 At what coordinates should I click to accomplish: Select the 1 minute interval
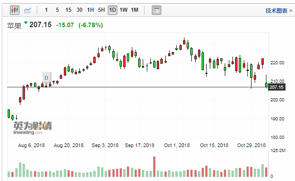(x=47, y=10)
